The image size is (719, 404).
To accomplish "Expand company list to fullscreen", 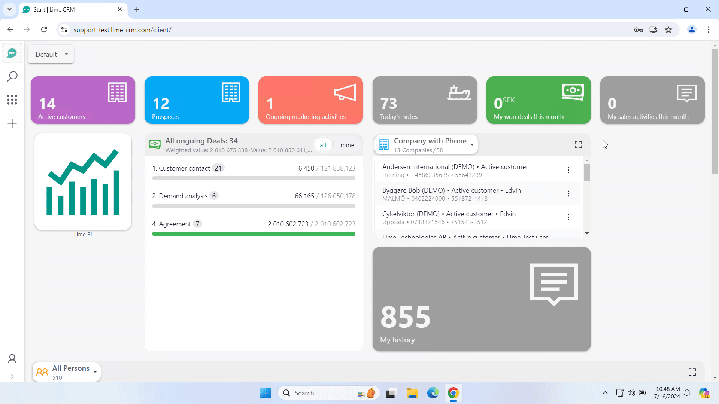I will point(578,145).
